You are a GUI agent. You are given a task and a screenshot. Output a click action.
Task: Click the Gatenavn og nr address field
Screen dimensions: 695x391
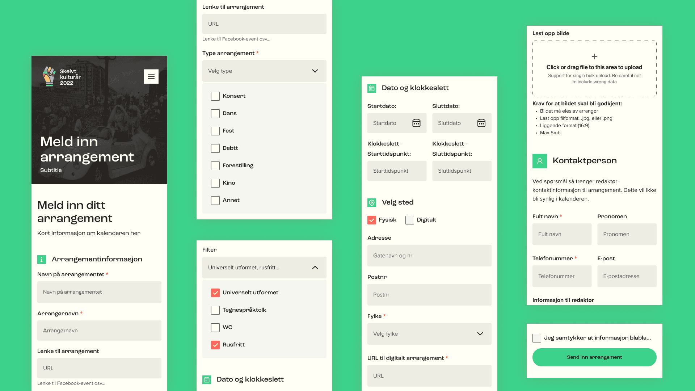(429, 256)
